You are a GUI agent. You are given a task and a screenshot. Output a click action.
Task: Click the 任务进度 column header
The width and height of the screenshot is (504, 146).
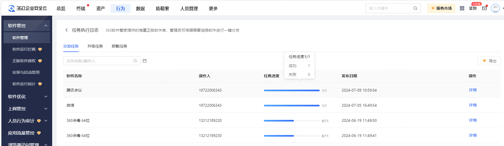(x=272, y=76)
